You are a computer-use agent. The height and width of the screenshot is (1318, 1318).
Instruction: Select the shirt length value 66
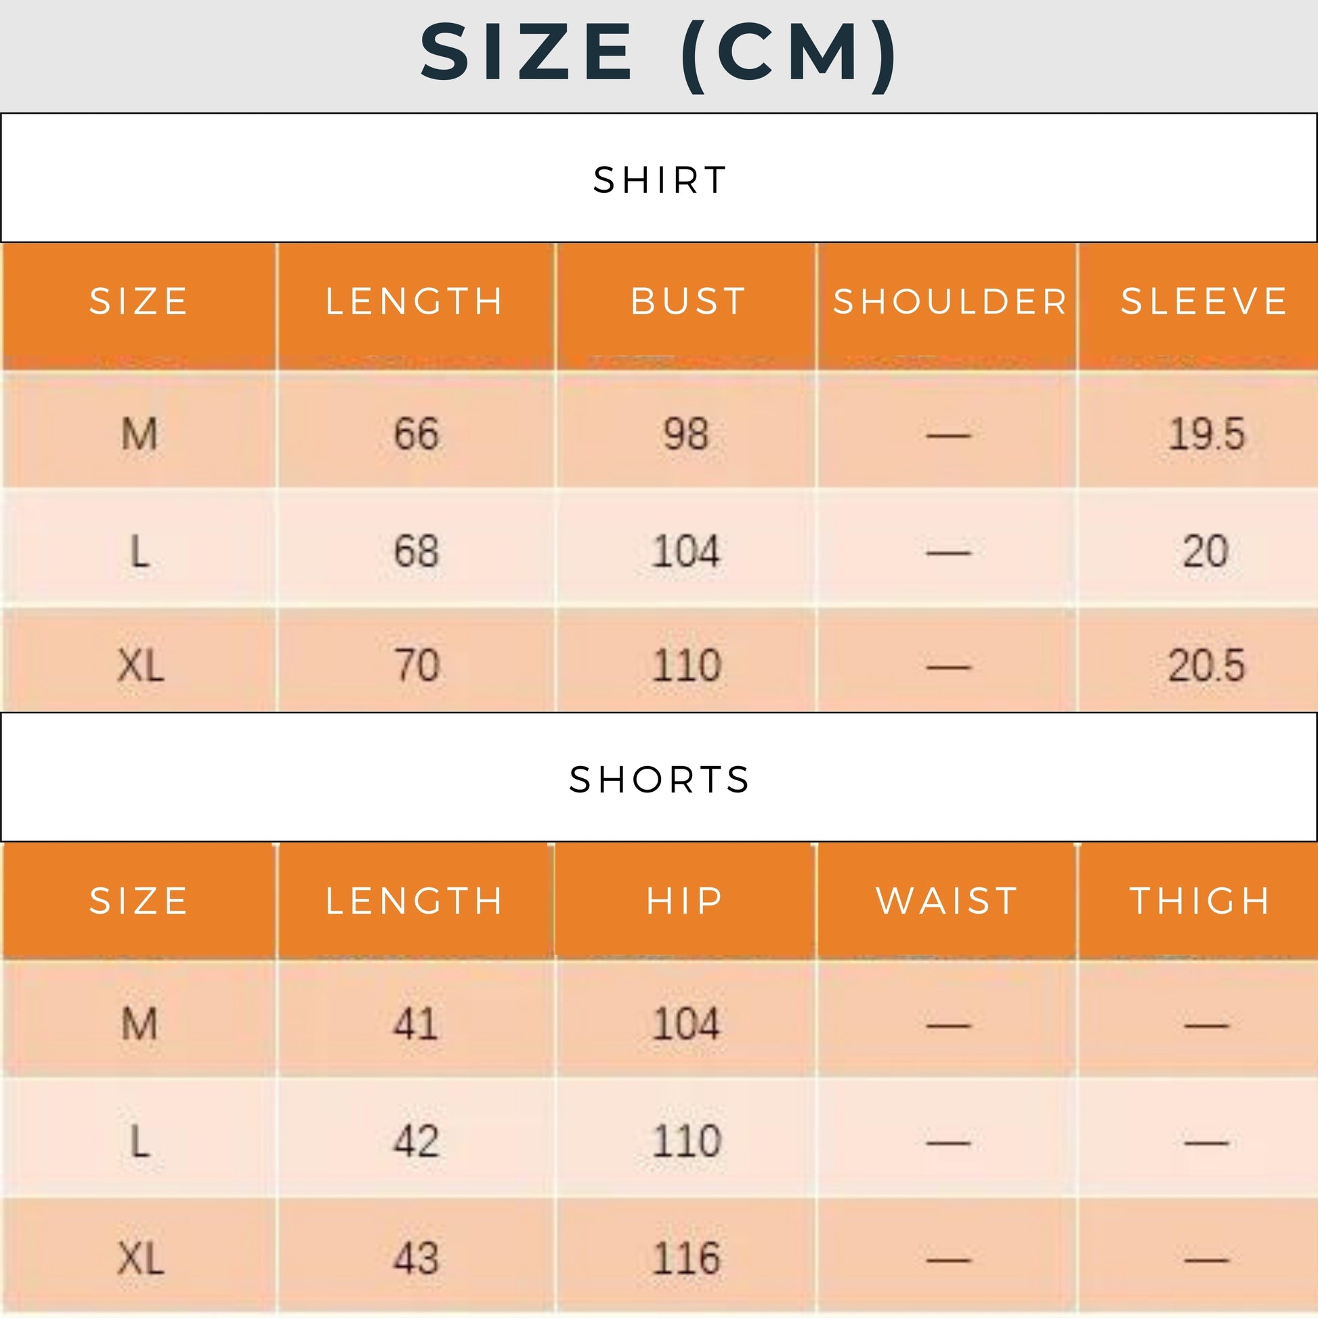pyautogui.click(x=416, y=434)
